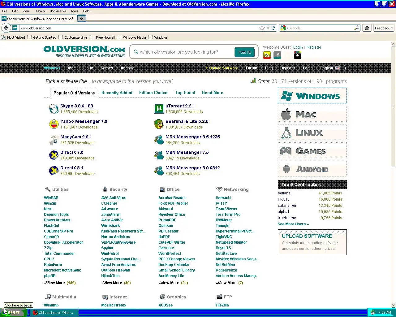The width and height of the screenshot is (396, 317).
Task: Click the Bearshare Lite bear icon
Action: (x=159, y=124)
